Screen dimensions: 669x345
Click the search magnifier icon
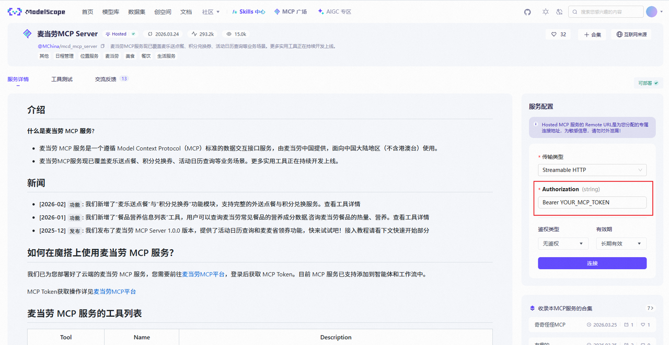click(x=575, y=11)
